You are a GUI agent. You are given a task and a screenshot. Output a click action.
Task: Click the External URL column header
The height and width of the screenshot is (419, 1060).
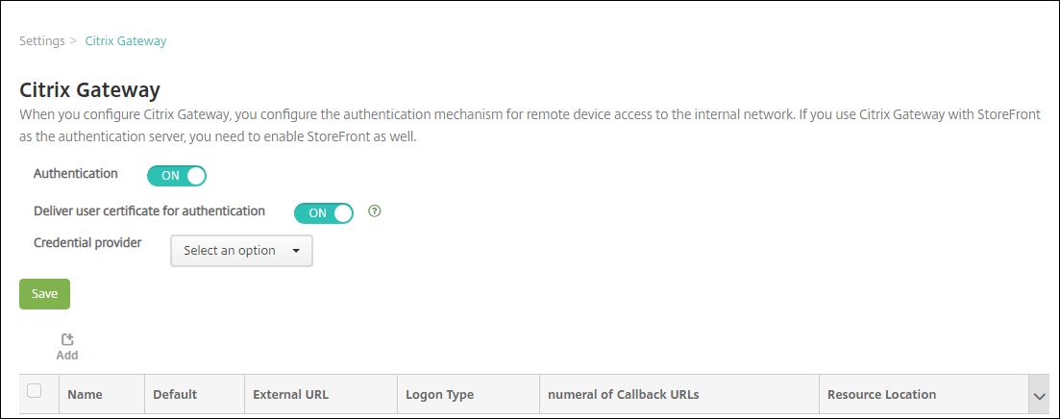[x=290, y=394]
